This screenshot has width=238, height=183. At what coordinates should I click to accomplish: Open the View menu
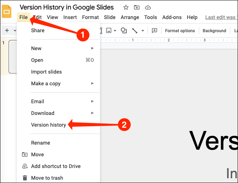pos(52,17)
